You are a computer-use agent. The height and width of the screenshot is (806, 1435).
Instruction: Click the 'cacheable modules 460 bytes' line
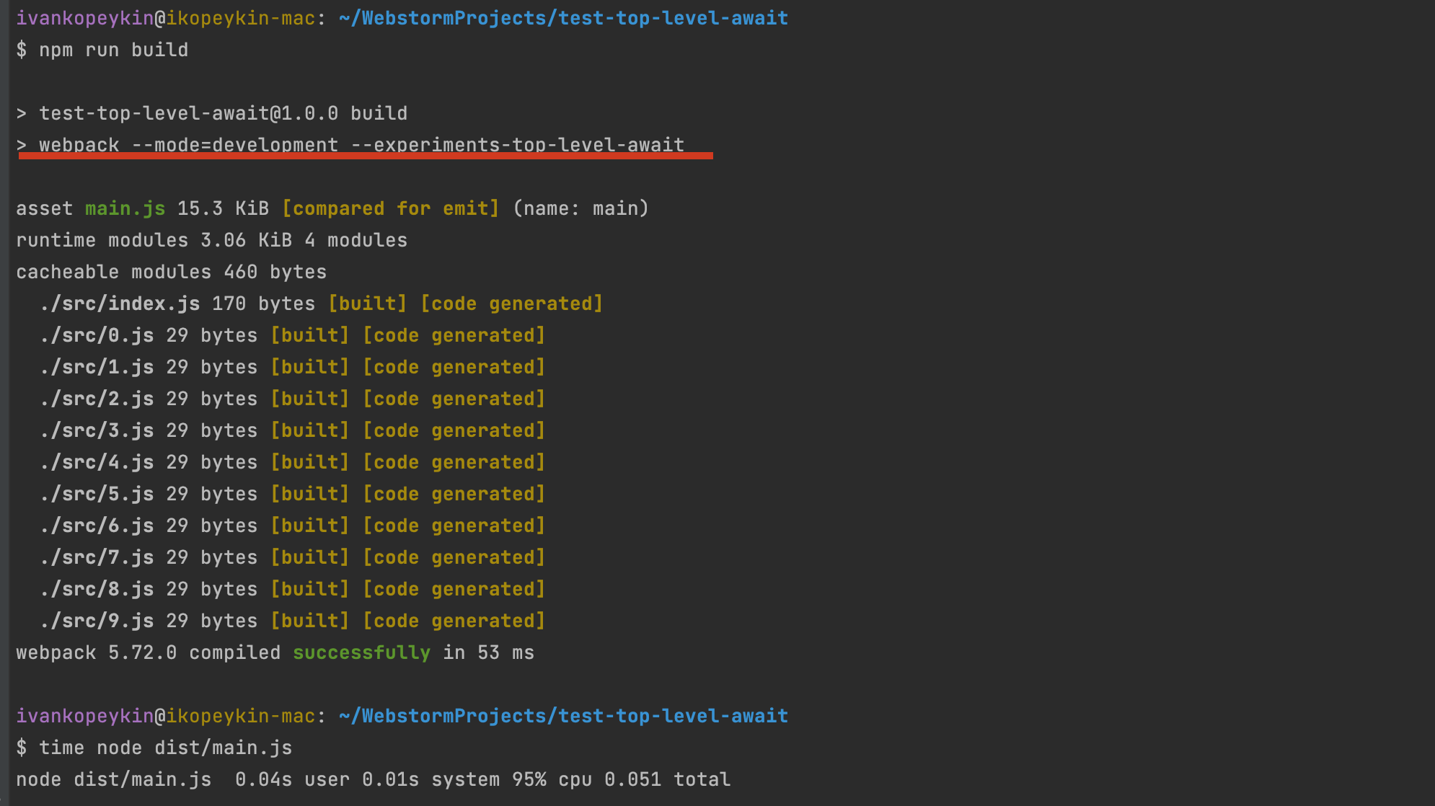click(171, 272)
